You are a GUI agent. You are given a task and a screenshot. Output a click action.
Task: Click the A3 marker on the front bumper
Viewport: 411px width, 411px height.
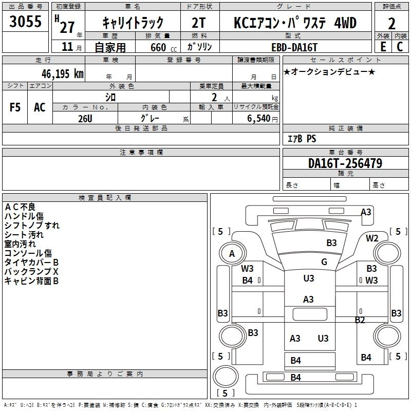(x=366, y=212)
